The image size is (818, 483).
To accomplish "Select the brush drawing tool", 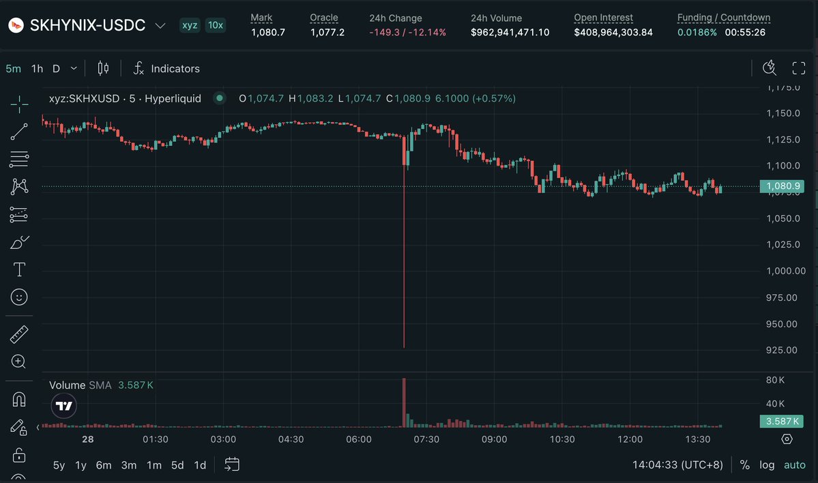I will click(19, 243).
